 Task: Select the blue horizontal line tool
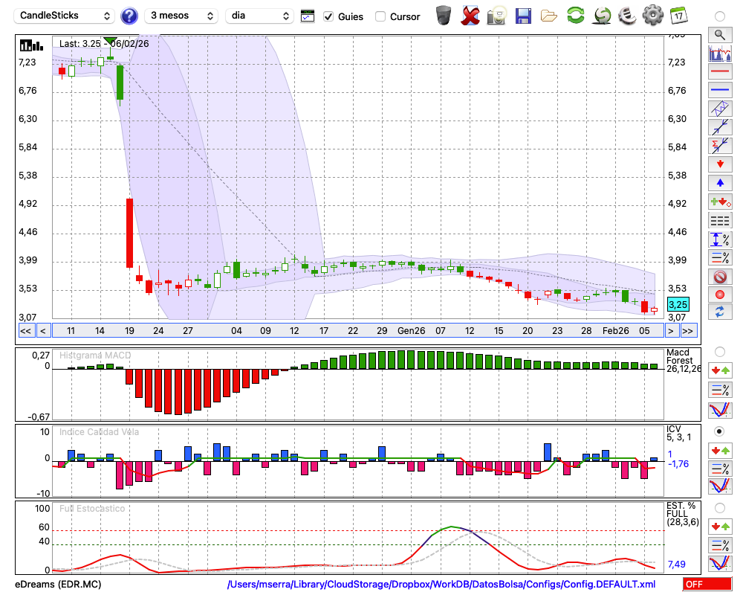click(720, 90)
